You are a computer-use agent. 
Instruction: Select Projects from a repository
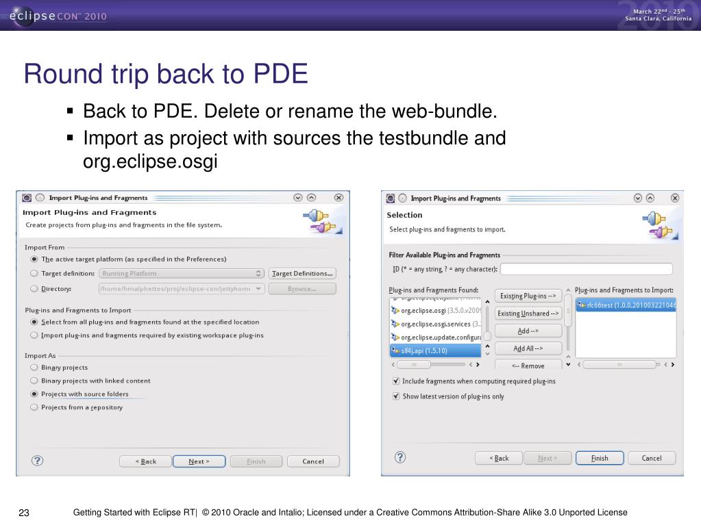click(x=34, y=407)
